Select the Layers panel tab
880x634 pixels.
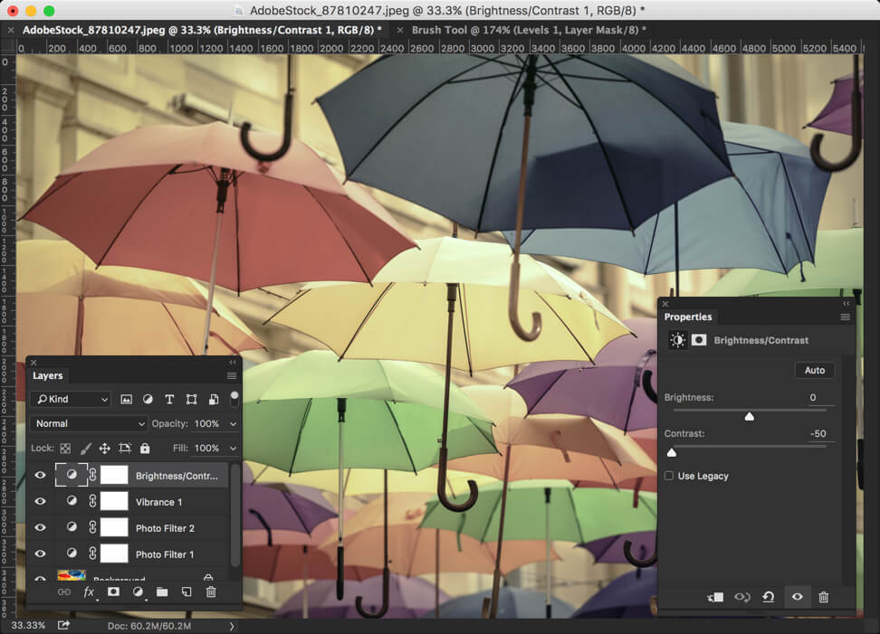click(48, 375)
